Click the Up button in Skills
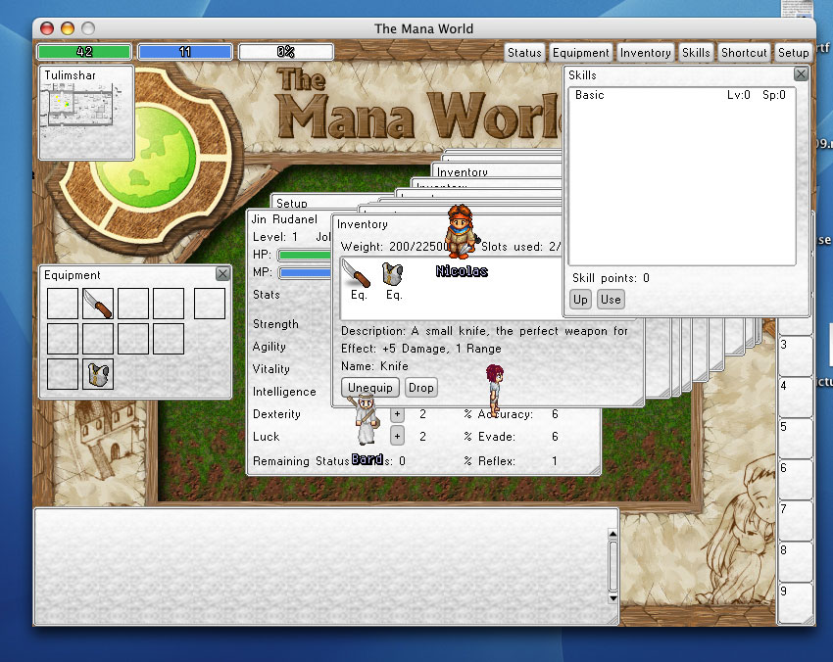833x662 pixels. (580, 300)
